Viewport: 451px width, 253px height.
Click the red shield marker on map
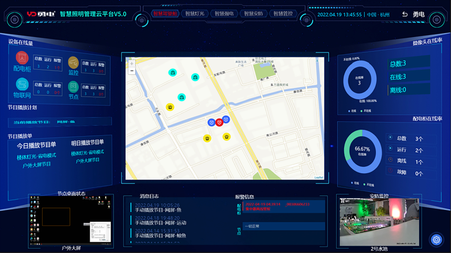219,122
